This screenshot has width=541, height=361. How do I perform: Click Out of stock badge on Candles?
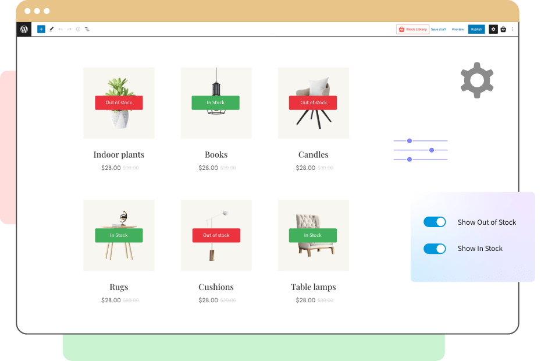(313, 102)
